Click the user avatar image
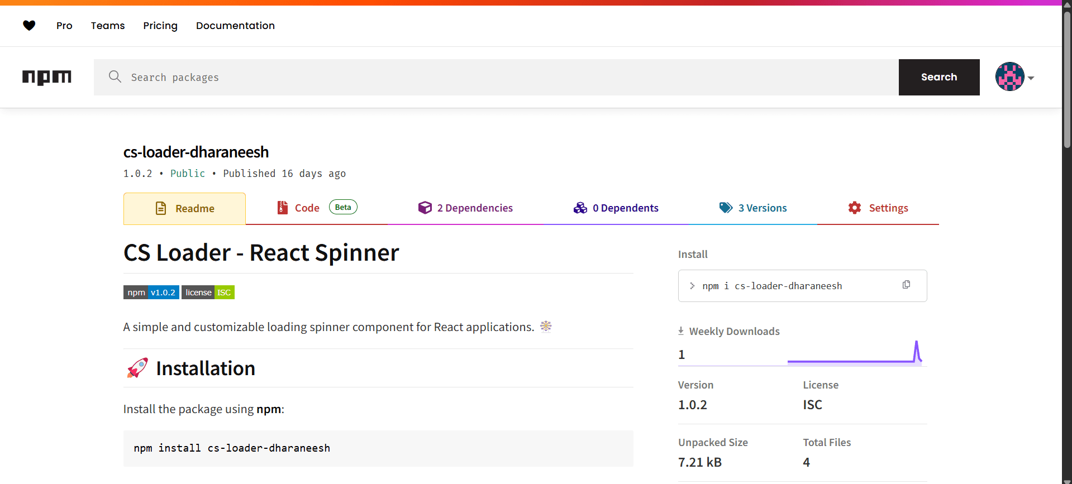1072x484 pixels. point(1009,77)
